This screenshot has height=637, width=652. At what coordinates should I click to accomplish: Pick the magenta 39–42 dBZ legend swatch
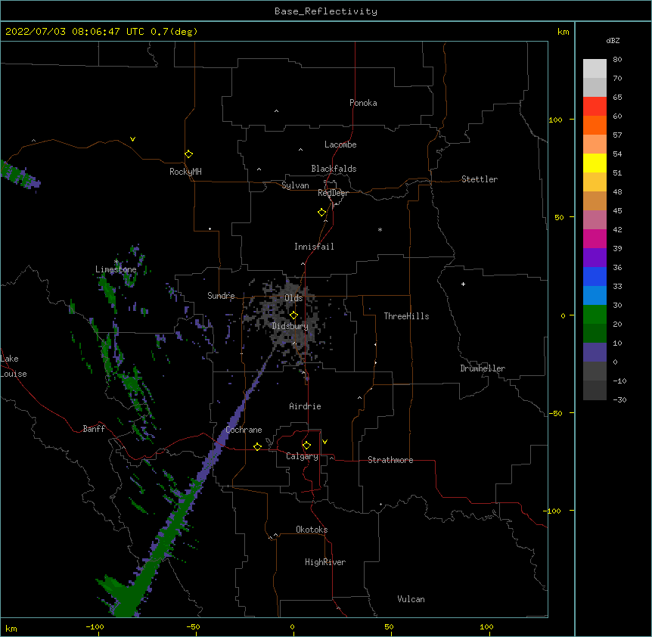595,238
